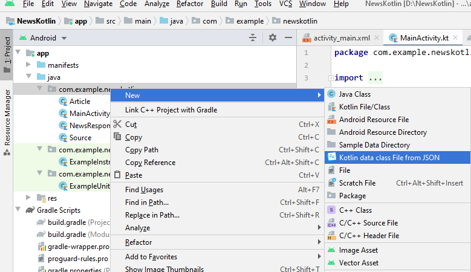Click Find Usages in context menu

click(x=144, y=190)
